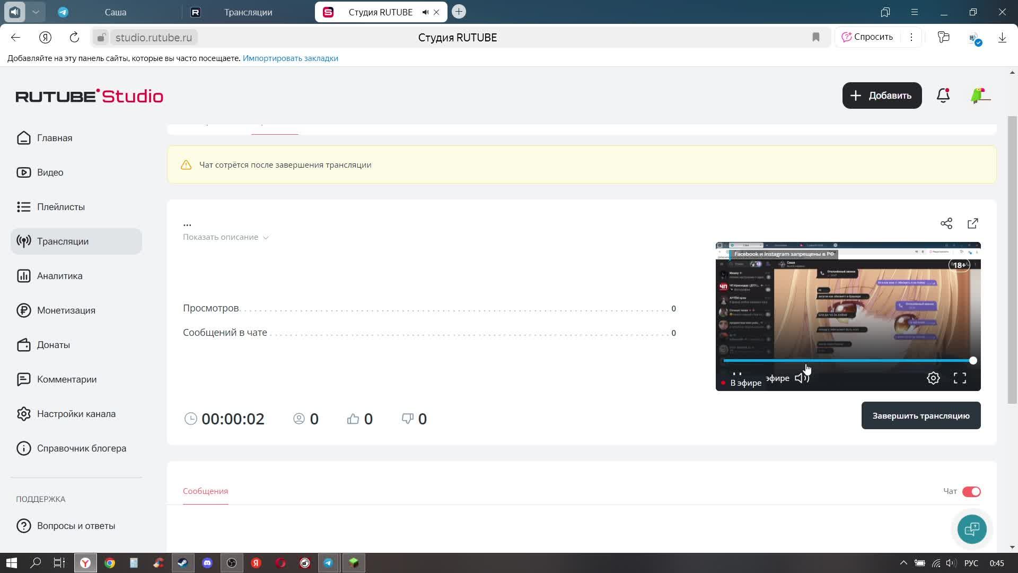
Task: Click the Добавить button
Action: click(882, 95)
